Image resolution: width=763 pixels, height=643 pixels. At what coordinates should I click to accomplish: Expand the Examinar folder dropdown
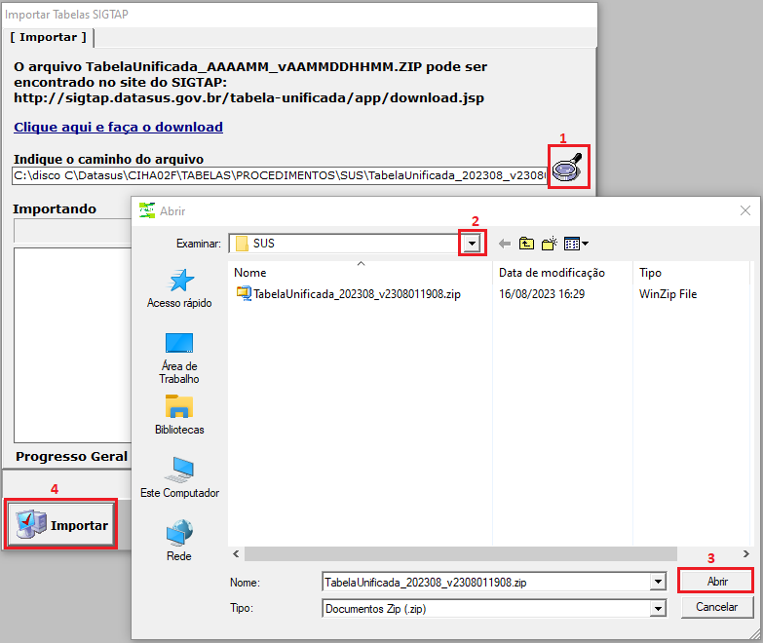(x=473, y=244)
